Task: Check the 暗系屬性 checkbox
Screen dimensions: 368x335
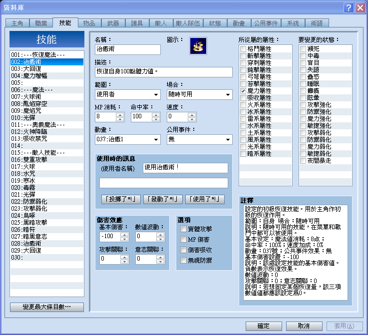Action: click(243, 154)
